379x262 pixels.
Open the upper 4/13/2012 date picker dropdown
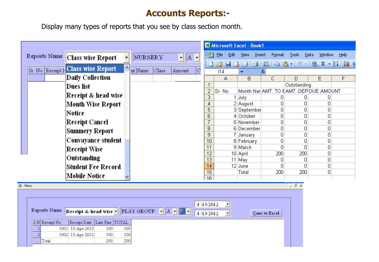click(x=227, y=205)
